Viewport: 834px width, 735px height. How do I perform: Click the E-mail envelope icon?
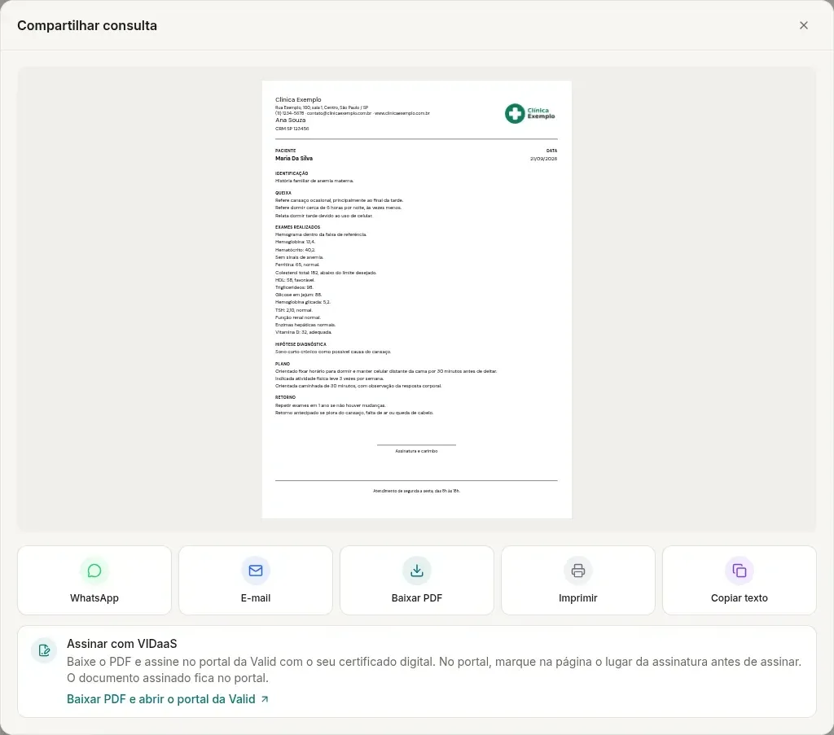pyautogui.click(x=255, y=571)
